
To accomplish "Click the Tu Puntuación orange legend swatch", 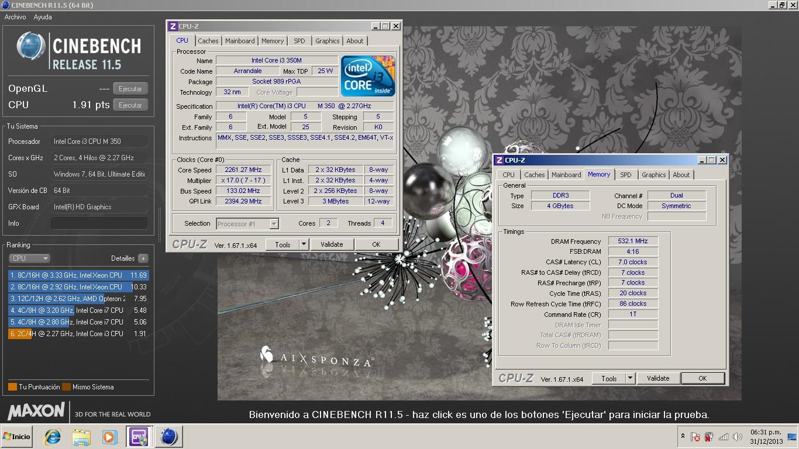I will [12, 387].
